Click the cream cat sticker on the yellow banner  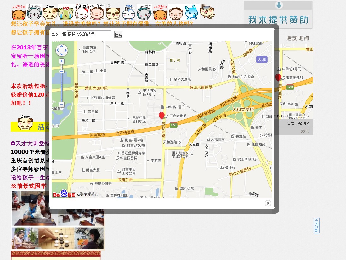(x=25, y=122)
